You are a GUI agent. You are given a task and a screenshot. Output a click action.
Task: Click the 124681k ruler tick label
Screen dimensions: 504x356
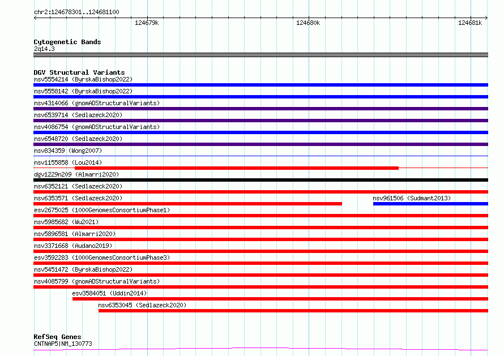click(x=470, y=23)
